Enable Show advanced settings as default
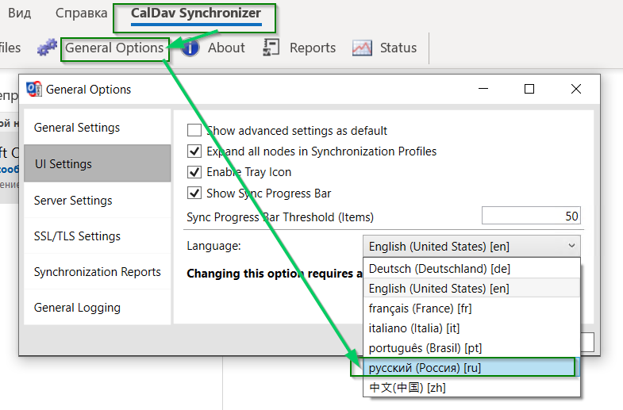Screen dimensions: 623x410 pos(194,131)
